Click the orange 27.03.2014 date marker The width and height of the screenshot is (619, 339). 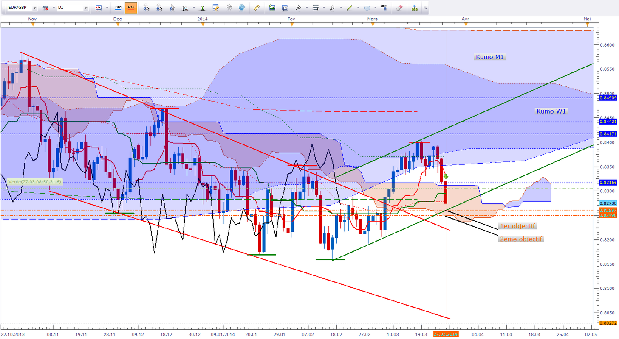pos(446,334)
